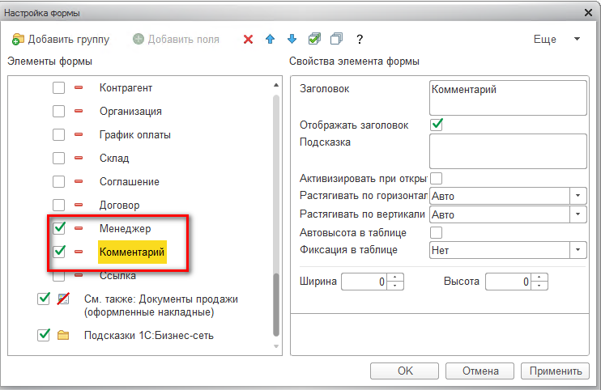Uncheck all elements with the empty squares icon
The height and width of the screenshot is (390, 601).
pos(336,39)
